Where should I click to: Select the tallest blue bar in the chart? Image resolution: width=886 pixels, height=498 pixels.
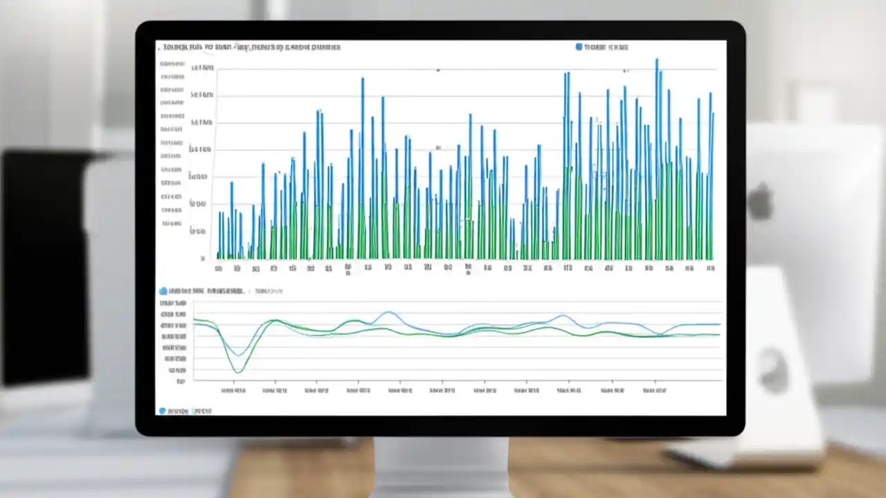click(x=656, y=159)
